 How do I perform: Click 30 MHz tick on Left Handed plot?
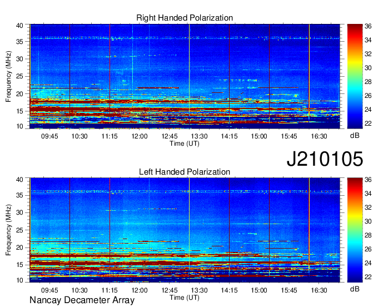click(19, 212)
